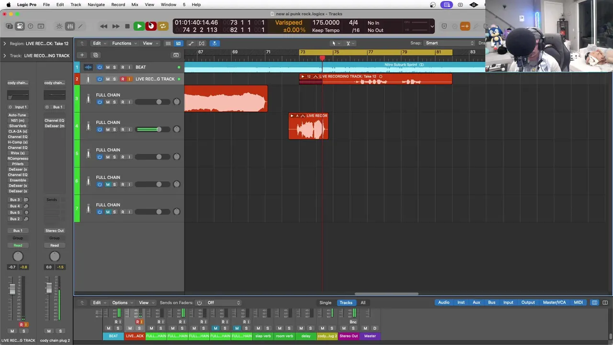
Task: Open the Auto-Tune plugin slot
Action: 17,115
